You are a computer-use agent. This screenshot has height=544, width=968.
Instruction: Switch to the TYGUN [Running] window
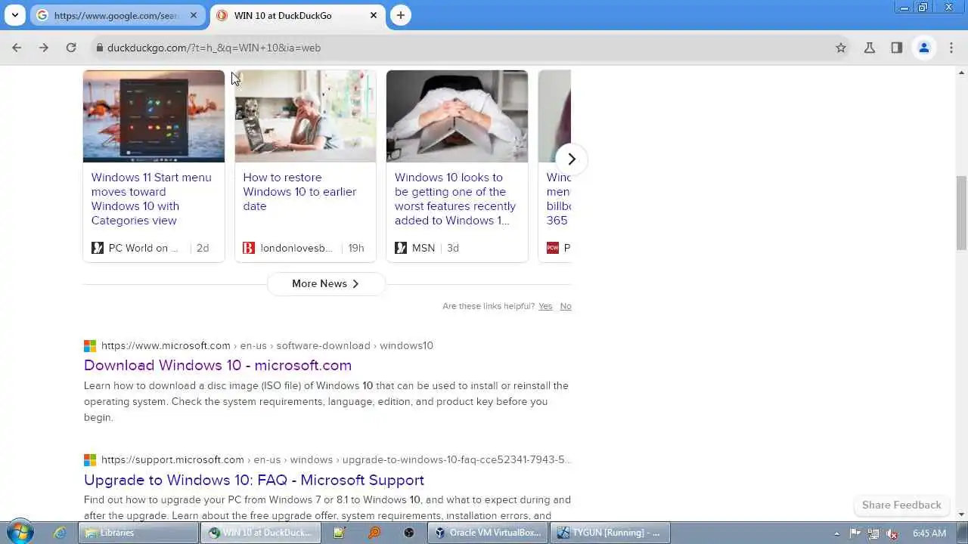tap(610, 533)
